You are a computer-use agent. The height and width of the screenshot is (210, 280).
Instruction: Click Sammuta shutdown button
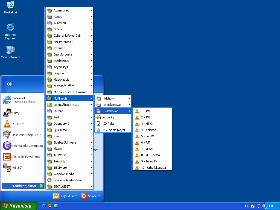pyautogui.click(x=91, y=196)
